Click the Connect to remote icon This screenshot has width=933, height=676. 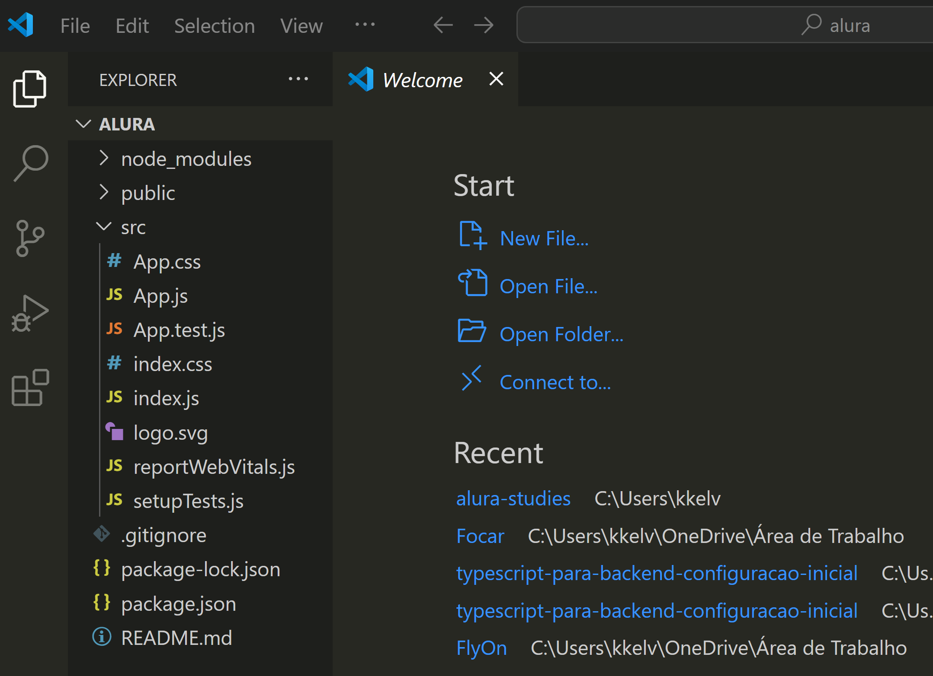click(x=471, y=378)
